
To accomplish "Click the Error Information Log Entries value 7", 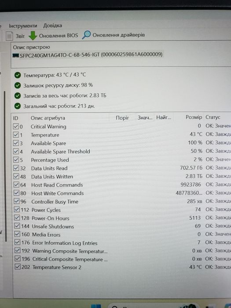I will coord(199,242).
